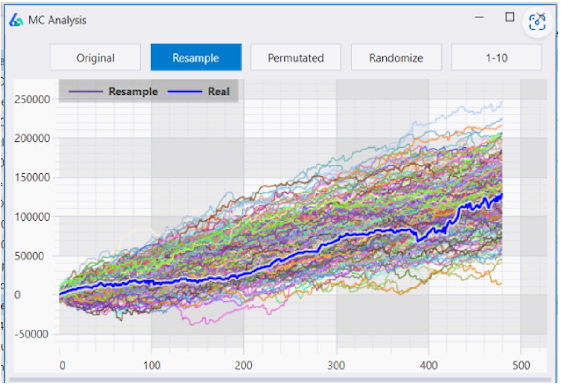Click the screenshot capture overlay icon

pyautogui.click(x=537, y=22)
